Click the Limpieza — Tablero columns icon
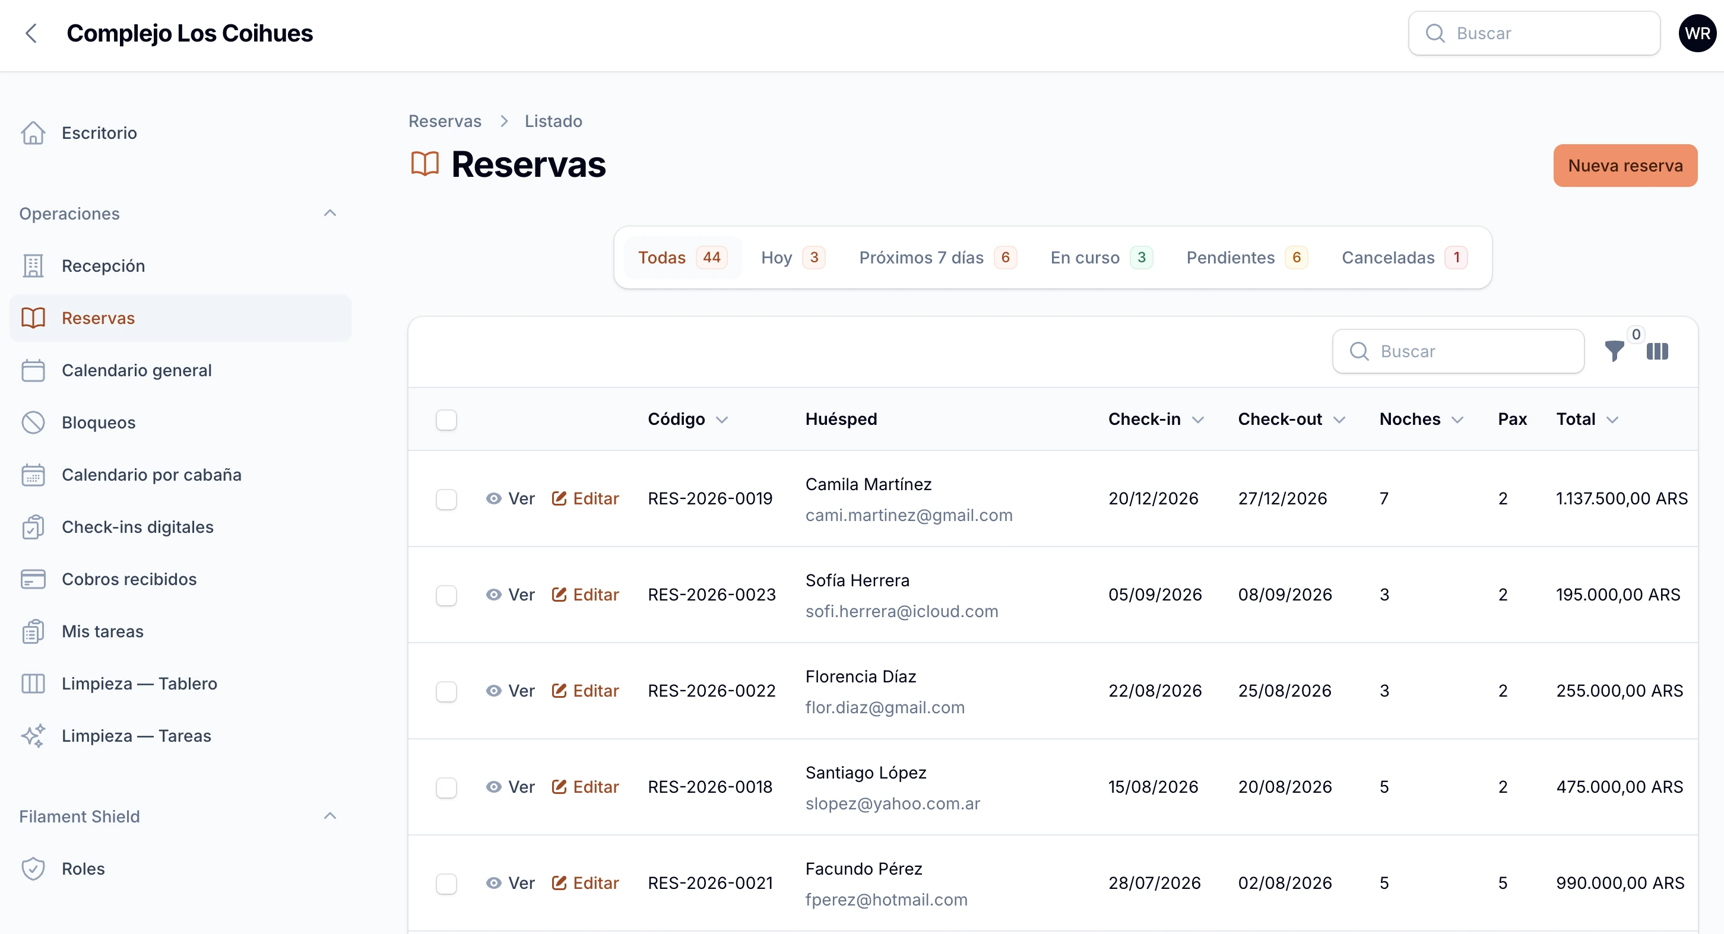This screenshot has width=1724, height=934. pos(33,683)
